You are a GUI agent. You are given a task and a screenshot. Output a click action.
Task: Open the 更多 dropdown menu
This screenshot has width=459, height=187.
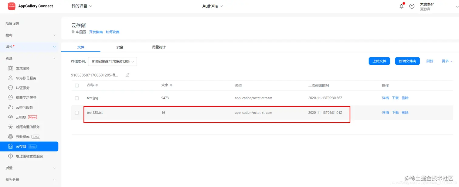[x=447, y=61]
